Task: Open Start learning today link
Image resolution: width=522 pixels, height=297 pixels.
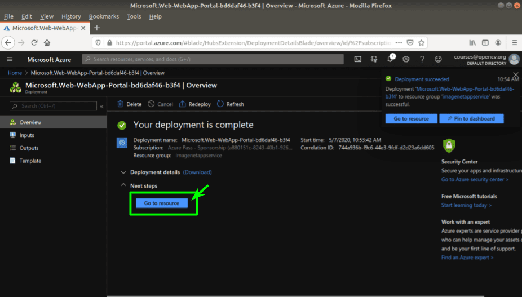Action: 466,205
